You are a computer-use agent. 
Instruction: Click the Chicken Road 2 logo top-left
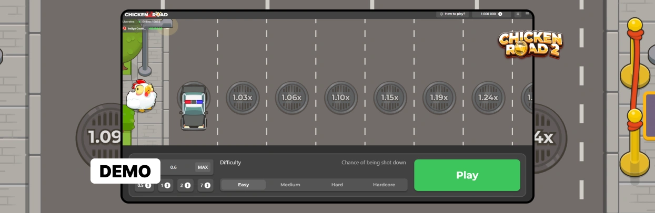(146, 14)
